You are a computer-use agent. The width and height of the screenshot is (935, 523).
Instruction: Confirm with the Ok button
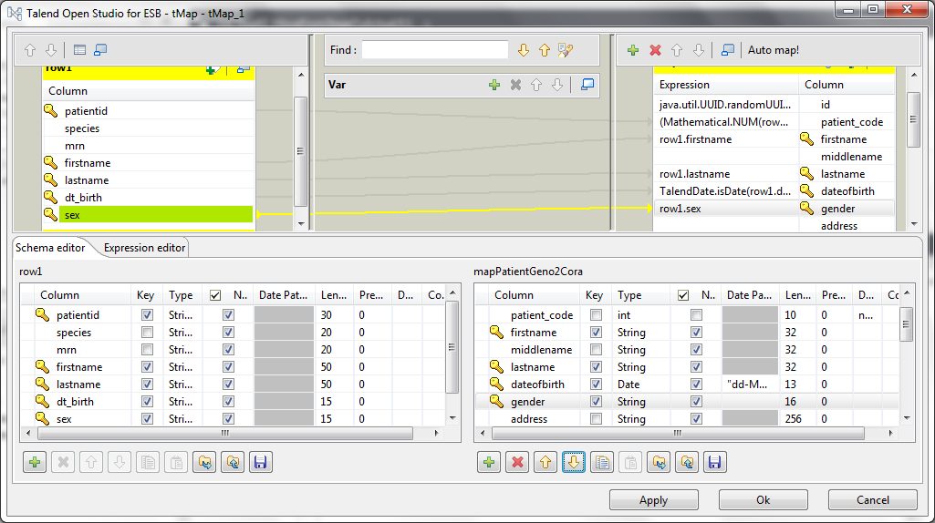pyautogui.click(x=764, y=500)
